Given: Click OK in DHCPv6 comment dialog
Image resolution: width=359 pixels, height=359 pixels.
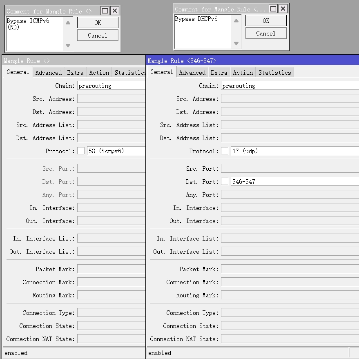Looking at the screenshot, I should 266,20.
